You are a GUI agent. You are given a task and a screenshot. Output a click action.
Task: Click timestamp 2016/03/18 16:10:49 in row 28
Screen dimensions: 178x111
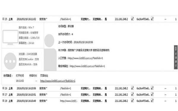pyautogui.click(x=26, y=101)
